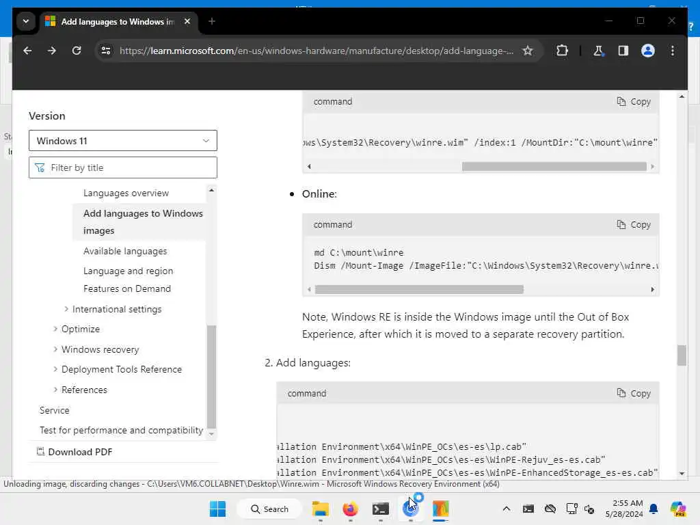Expand International settings node
Viewport: 700px width, 525px height.
66,309
